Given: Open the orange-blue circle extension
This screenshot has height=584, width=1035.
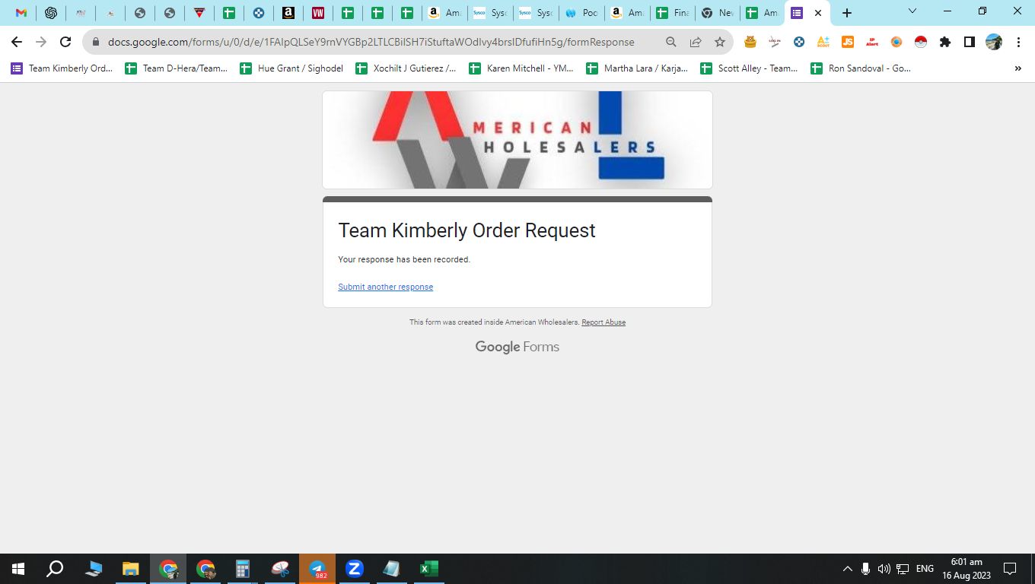Looking at the screenshot, I should 896,43.
